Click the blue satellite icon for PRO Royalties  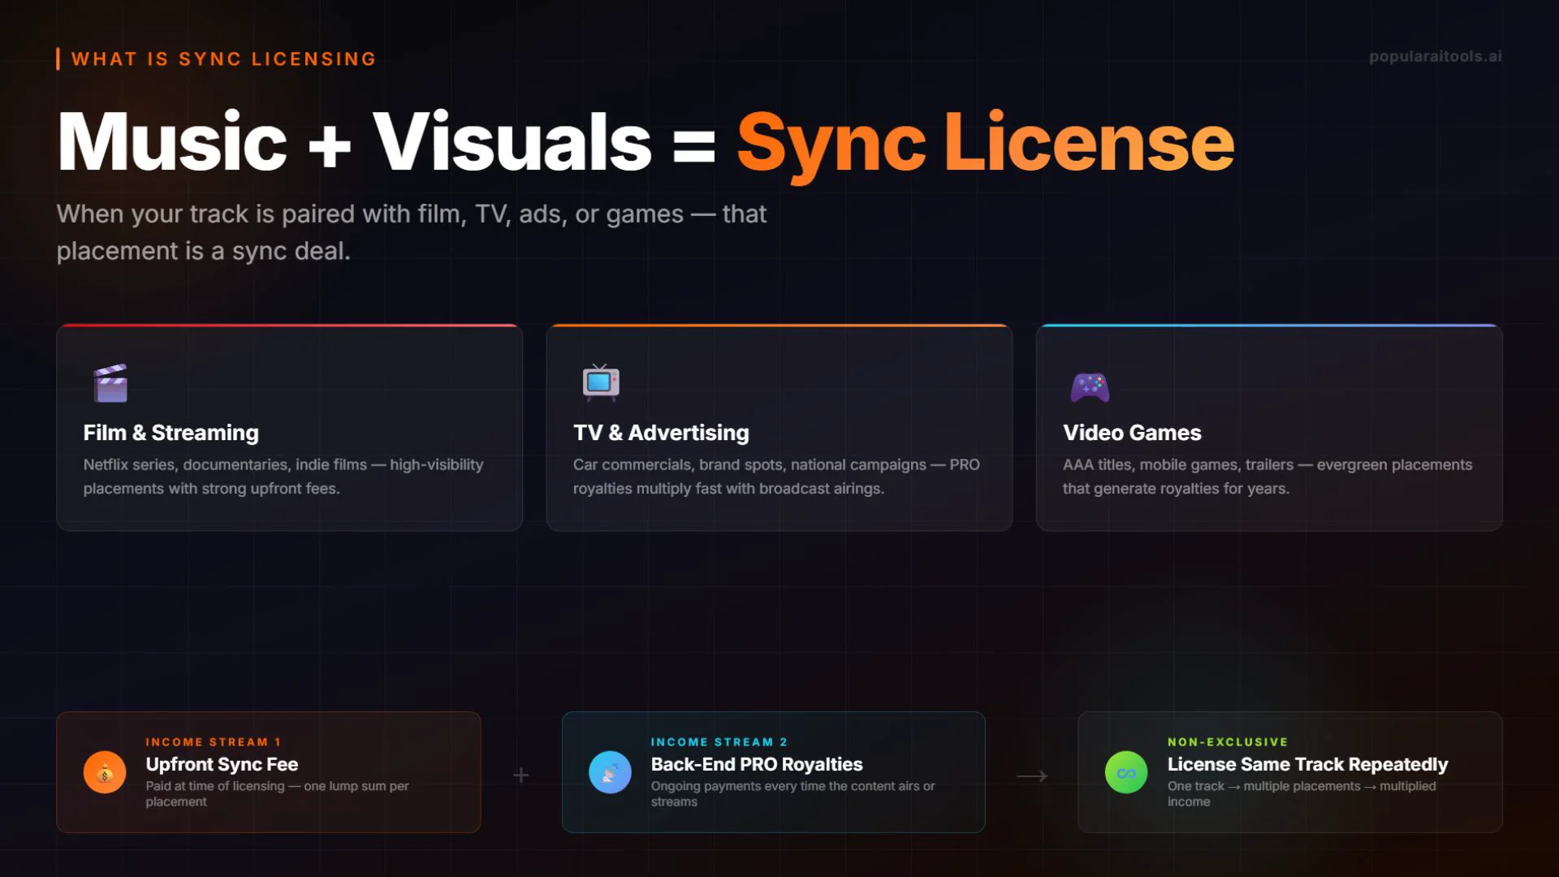(610, 772)
